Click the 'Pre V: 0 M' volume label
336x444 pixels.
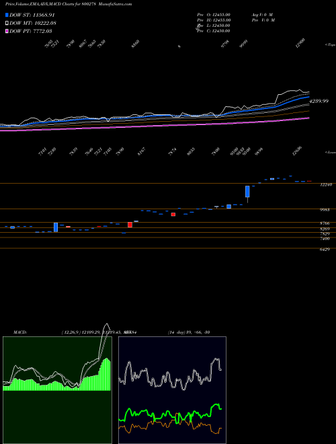click(263, 20)
